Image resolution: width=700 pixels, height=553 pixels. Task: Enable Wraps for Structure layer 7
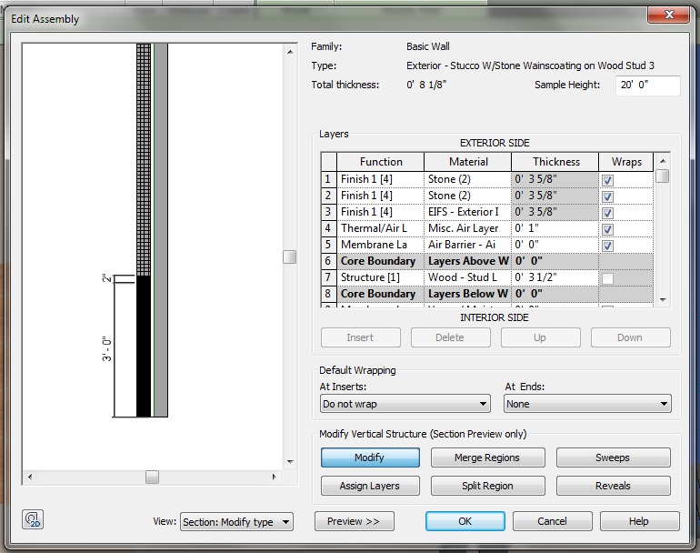tap(607, 278)
